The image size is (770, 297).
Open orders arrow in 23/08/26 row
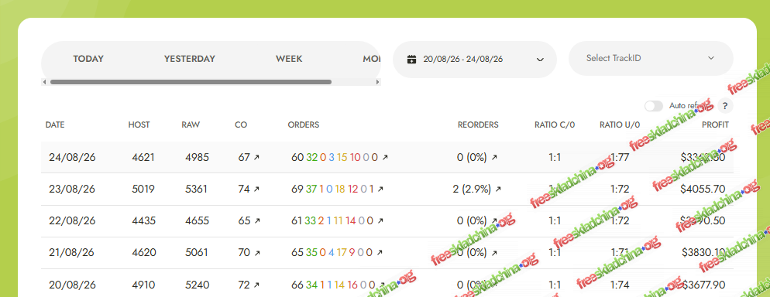click(x=380, y=189)
